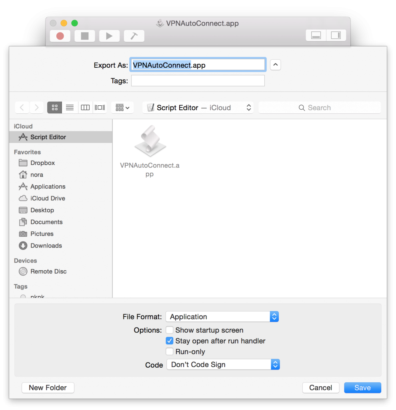Click the green zoom button of the VPNAutoConnect window

(74, 23)
